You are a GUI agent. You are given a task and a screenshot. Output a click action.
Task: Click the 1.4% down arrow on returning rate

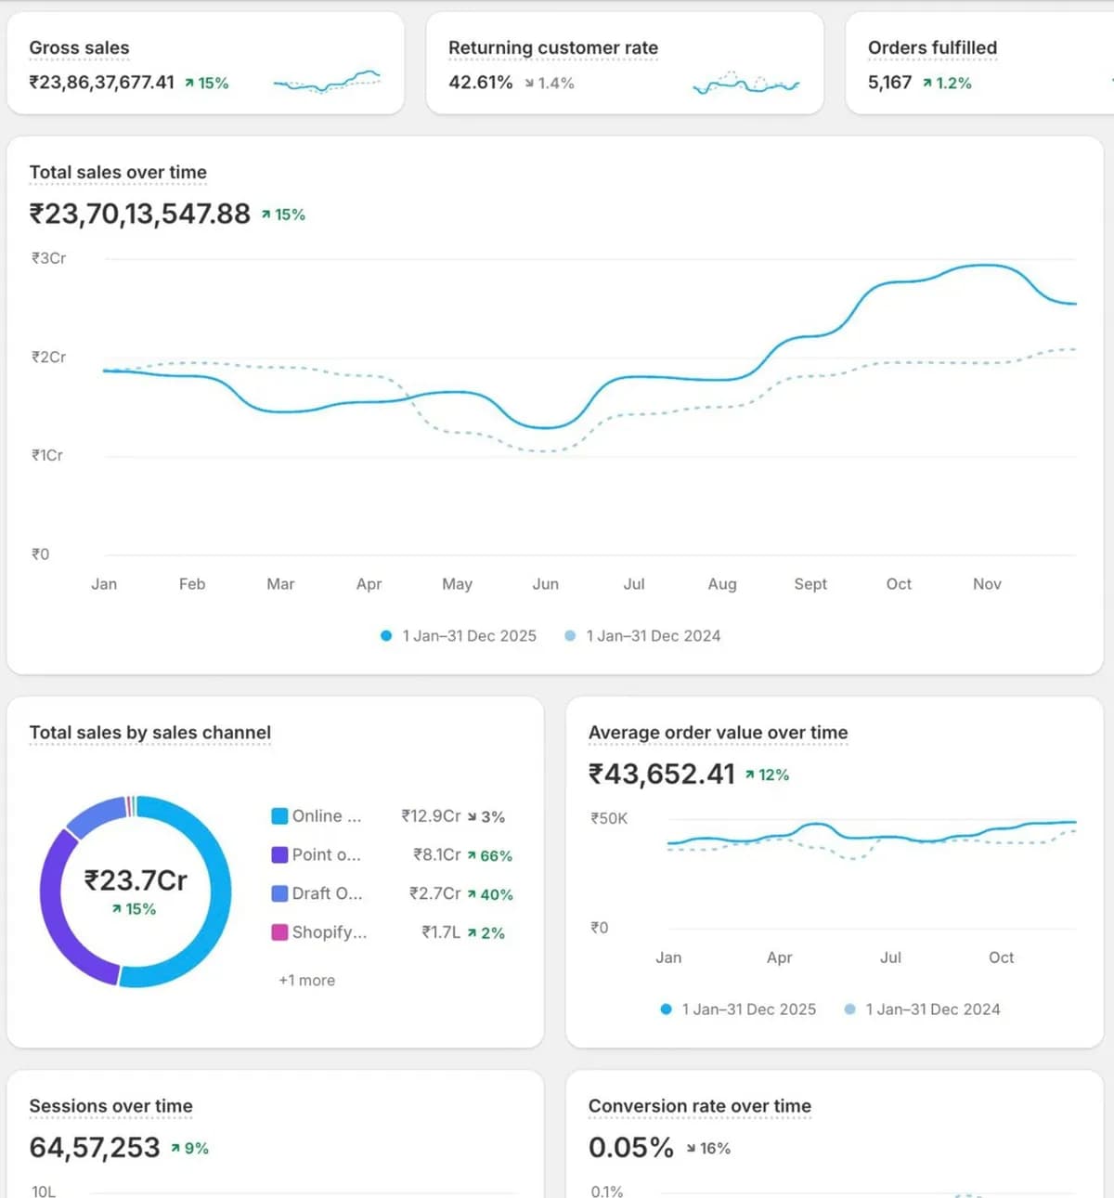(550, 83)
